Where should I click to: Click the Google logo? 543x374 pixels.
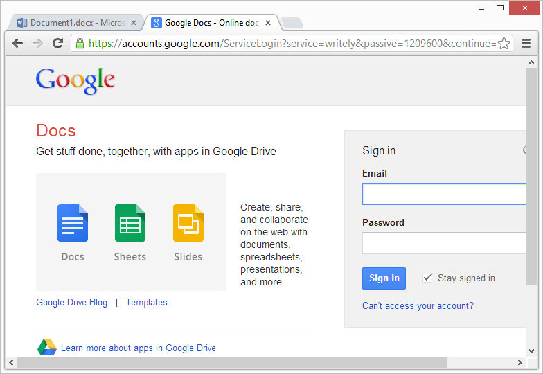coord(75,80)
